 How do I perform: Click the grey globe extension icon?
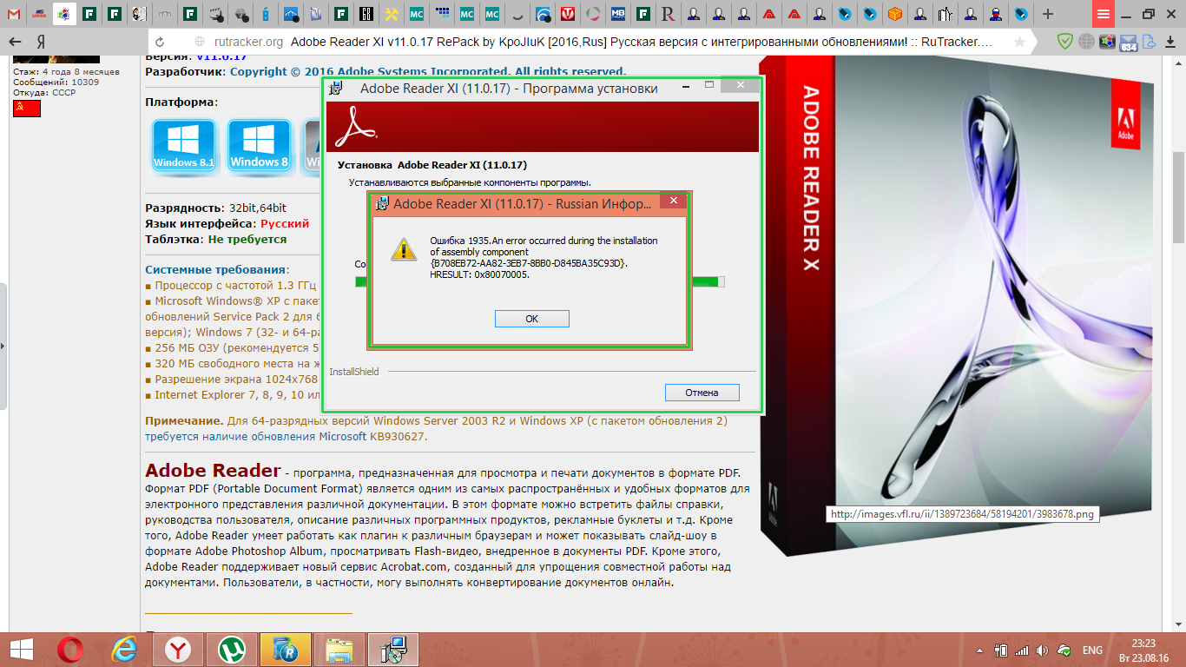click(x=1086, y=42)
